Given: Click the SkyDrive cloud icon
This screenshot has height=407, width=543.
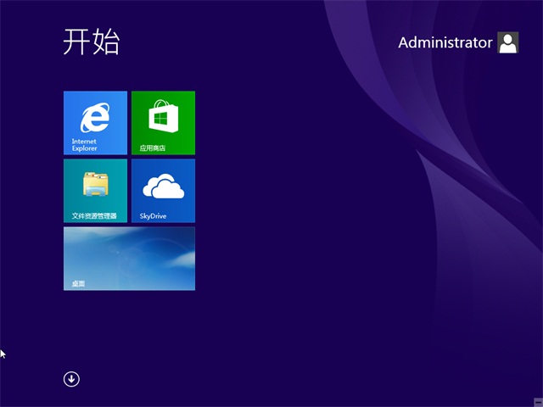Looking at the screenshot, I should 163,186.
